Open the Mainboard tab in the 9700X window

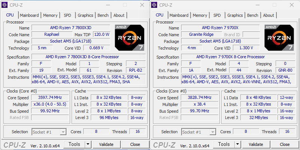pyautogui.click(x=179, y=15)
